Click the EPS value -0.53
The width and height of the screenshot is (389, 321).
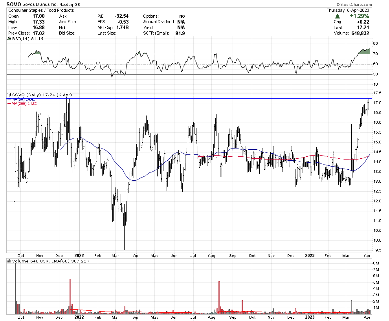pyautogui.click(x=123, y=22)
